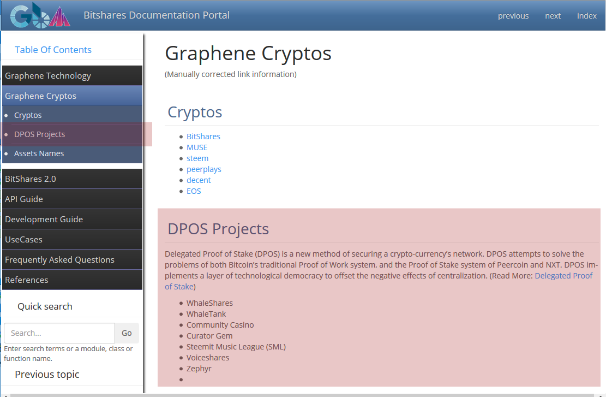Click the Bitshares portal logo
The height and width of the screenshot is (397, 606).
pyautogui.click(x=40, y=15)
